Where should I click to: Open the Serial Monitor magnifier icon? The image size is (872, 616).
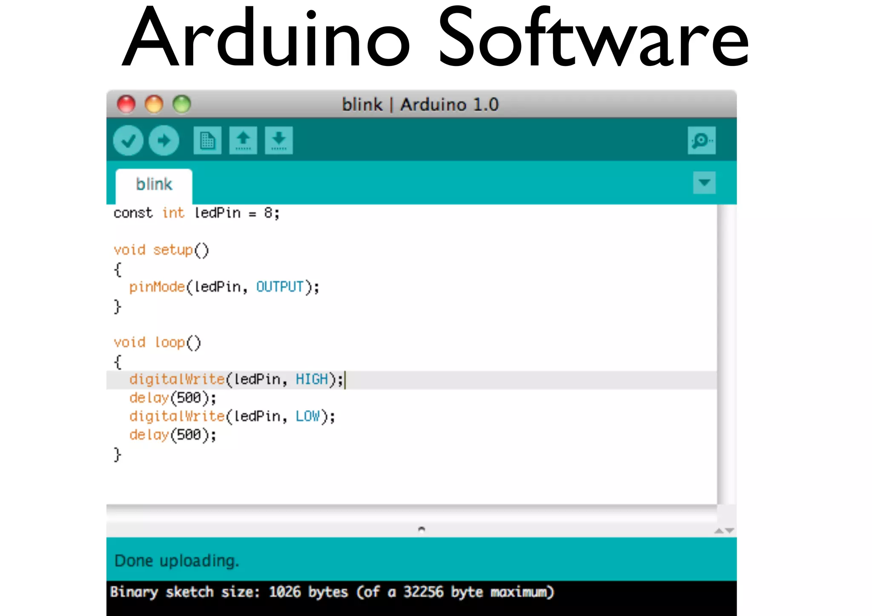click(701, 141)
